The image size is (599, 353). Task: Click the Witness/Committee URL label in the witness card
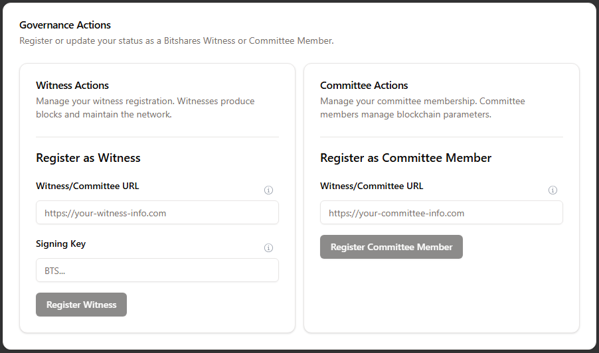(x=88, y=186)
